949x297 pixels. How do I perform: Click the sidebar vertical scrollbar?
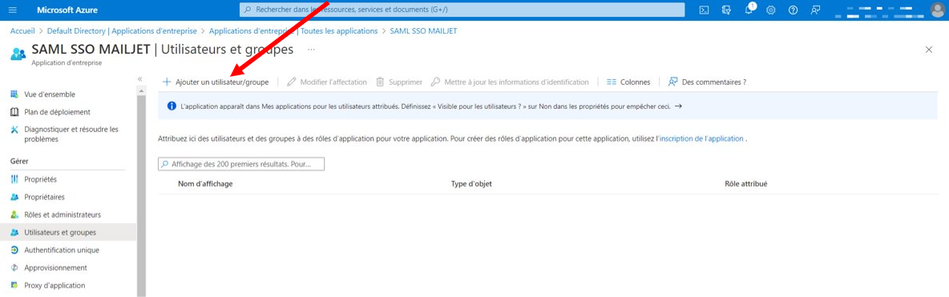[x=142, y=196]
